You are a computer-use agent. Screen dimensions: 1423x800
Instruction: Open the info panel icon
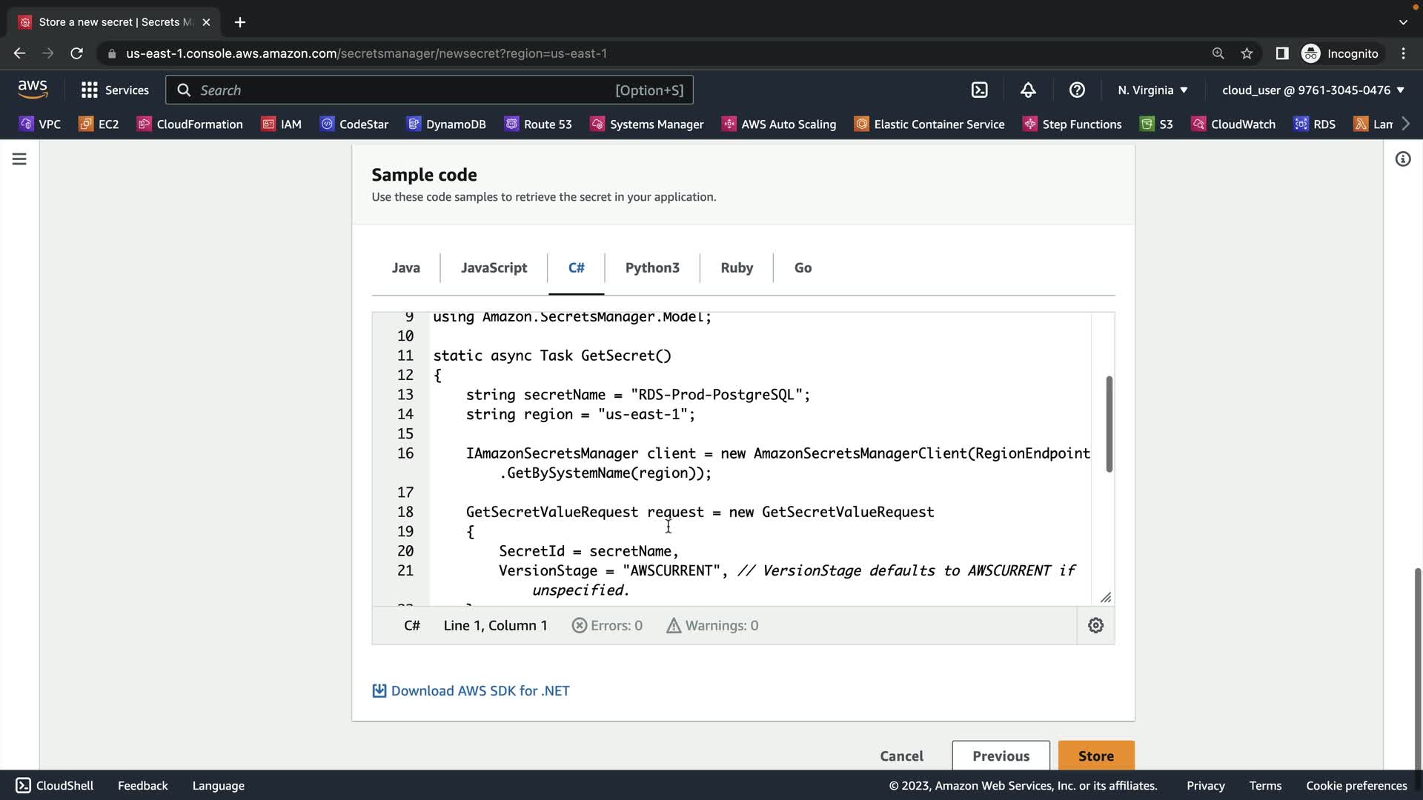[x=1402, y=159]
